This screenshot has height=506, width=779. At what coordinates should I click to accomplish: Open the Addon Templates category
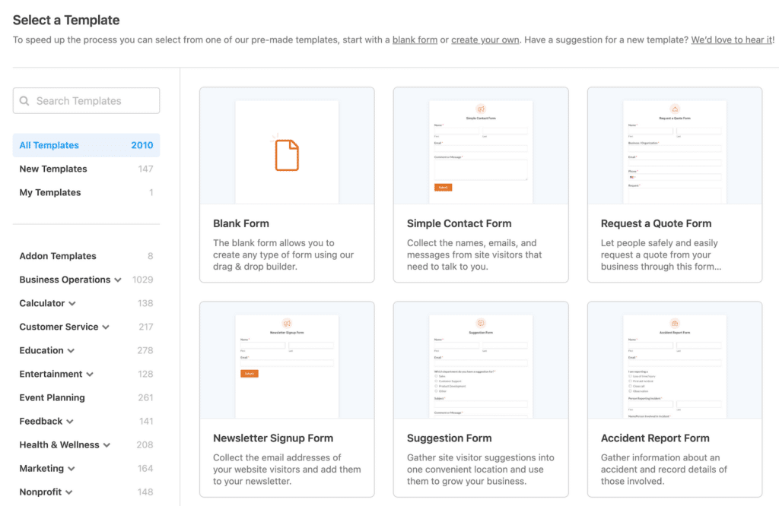[x=57, y=256]
